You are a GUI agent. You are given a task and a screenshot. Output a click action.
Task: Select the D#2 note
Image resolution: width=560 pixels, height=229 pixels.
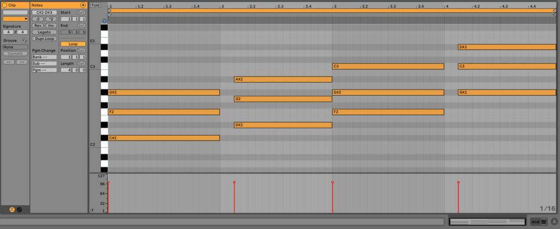click(283, 125)
